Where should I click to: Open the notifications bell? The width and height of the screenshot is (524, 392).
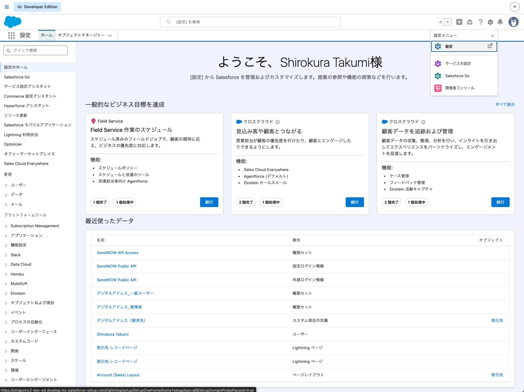point(500,22)
